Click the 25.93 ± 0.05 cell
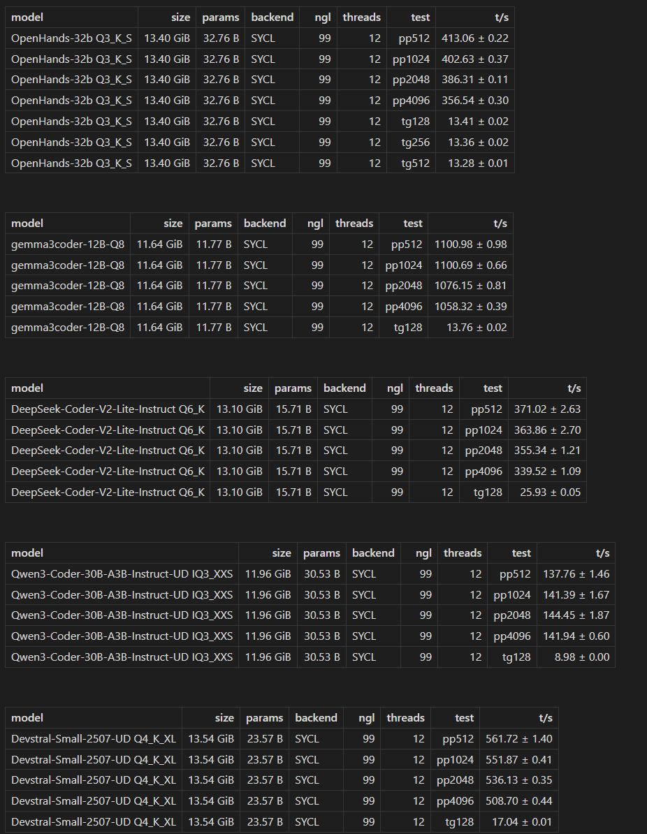 coord(550,492)
